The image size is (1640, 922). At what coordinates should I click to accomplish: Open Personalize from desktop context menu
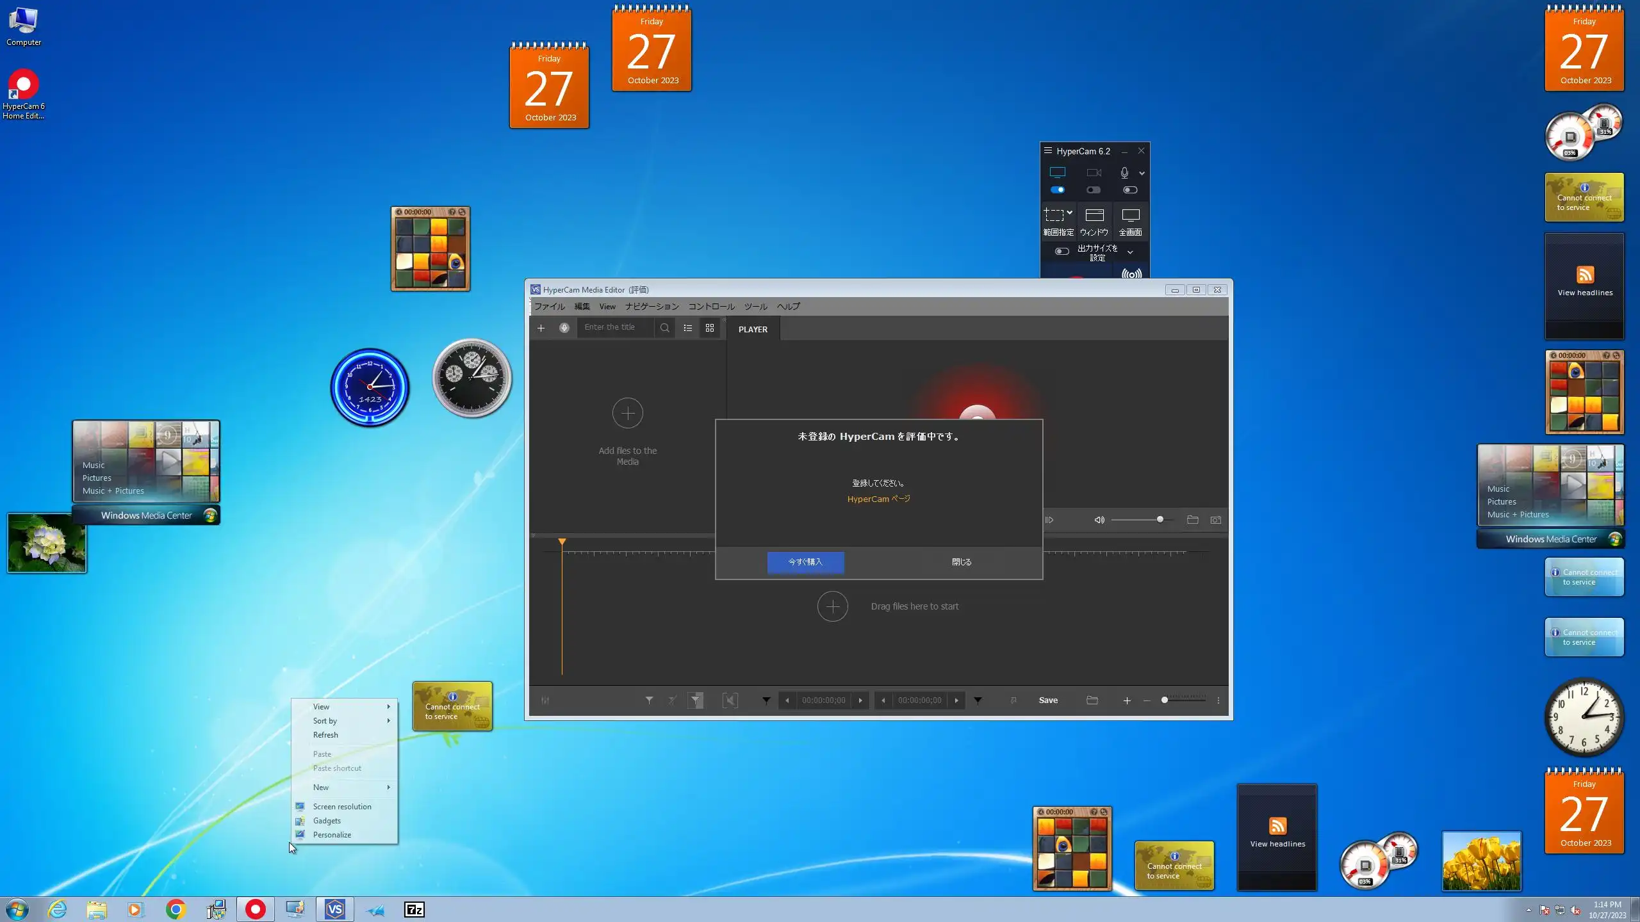tap(332, 835)
